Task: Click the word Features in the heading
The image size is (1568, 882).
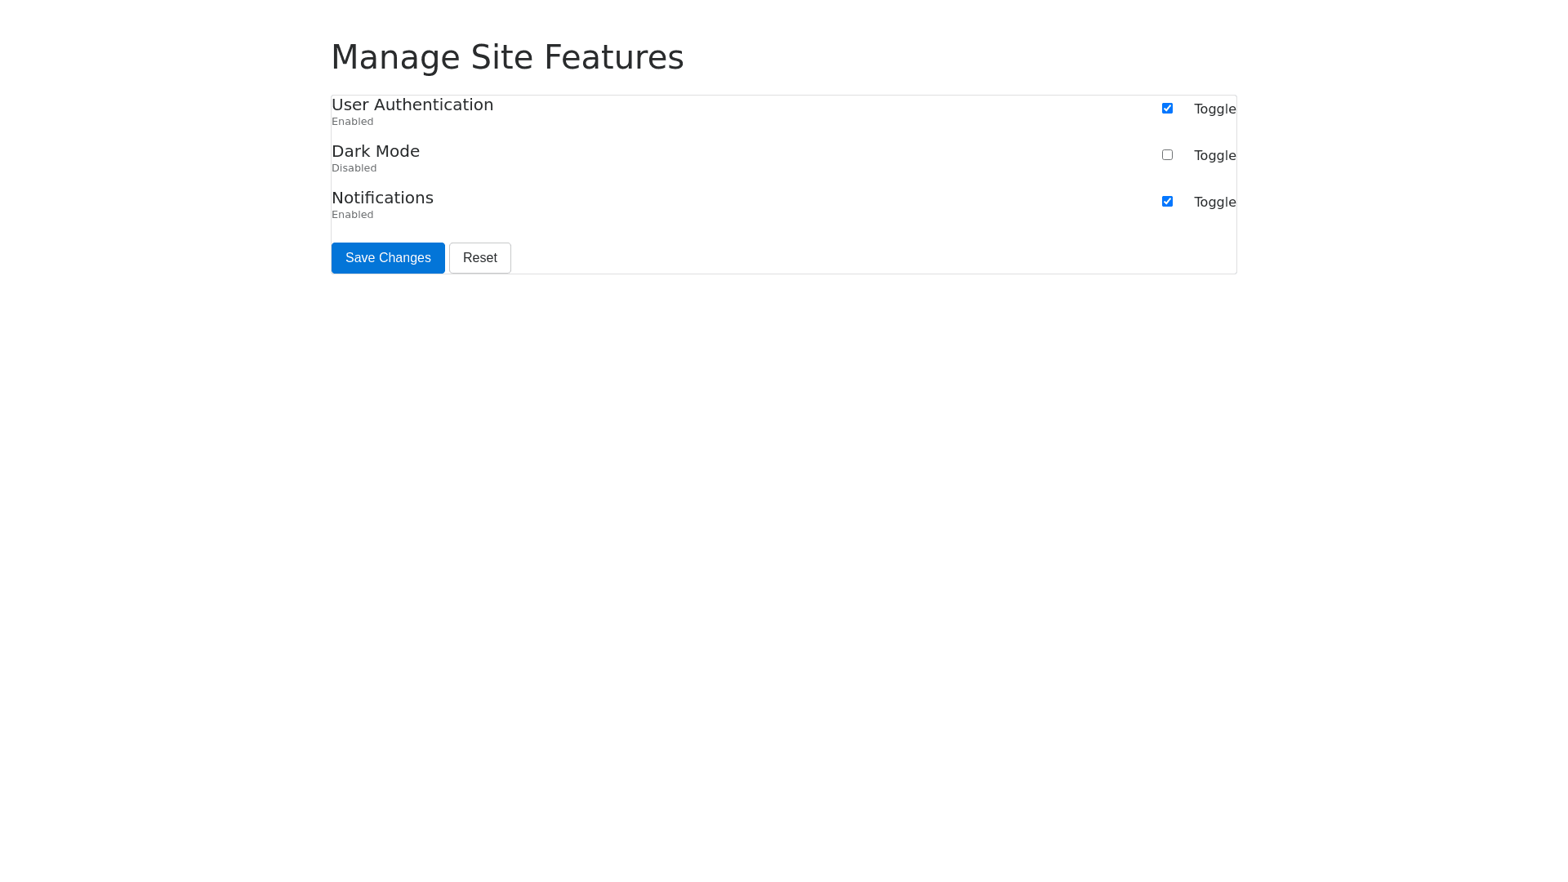Action: click(613, 57)
